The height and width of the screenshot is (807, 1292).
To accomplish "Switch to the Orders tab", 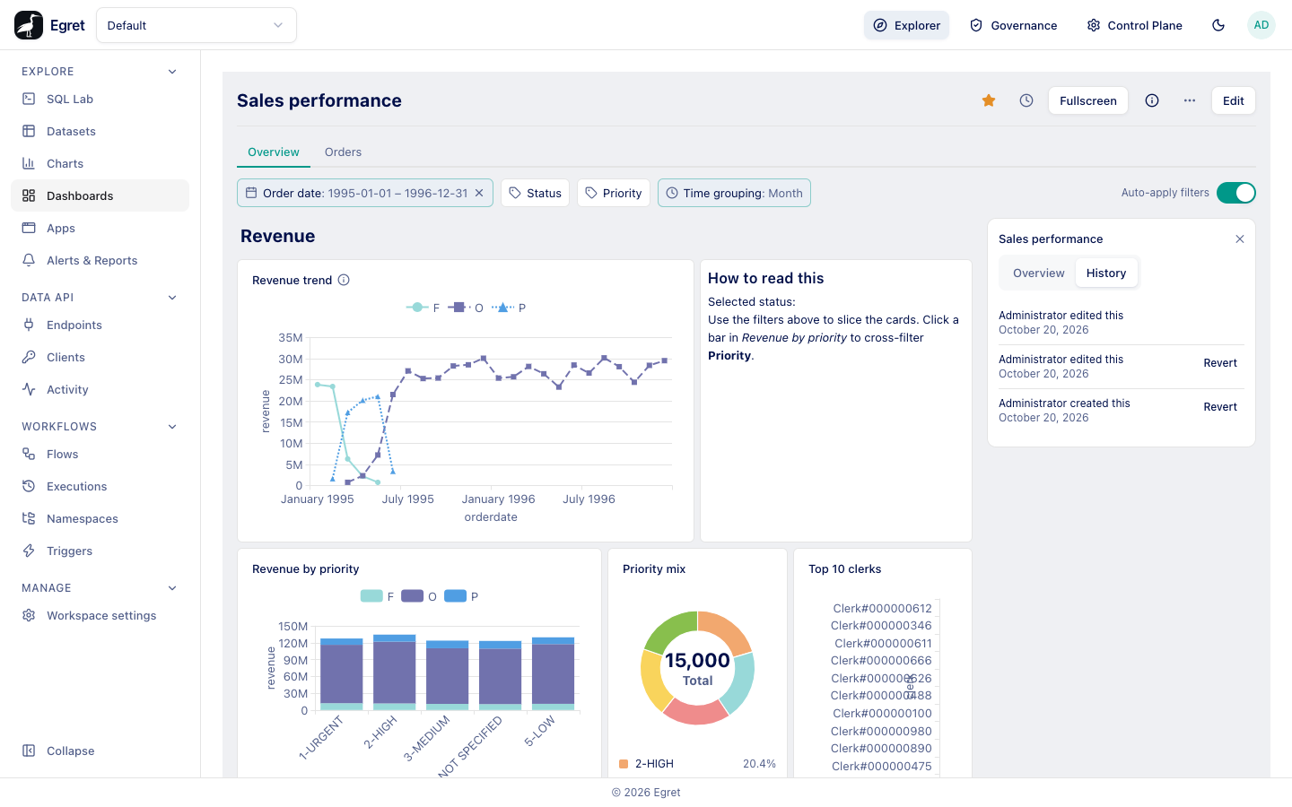I will [x=343, y=152].
